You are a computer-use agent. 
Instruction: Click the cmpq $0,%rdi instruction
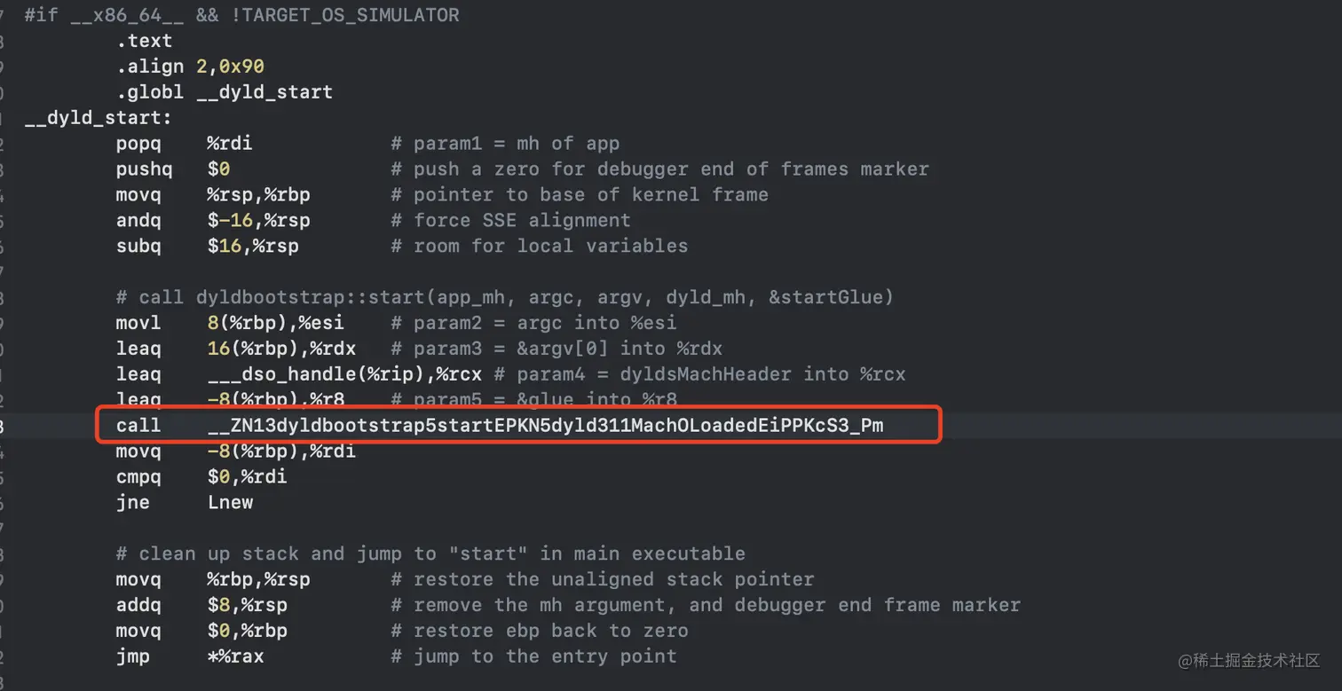click(x=201, y=476)
